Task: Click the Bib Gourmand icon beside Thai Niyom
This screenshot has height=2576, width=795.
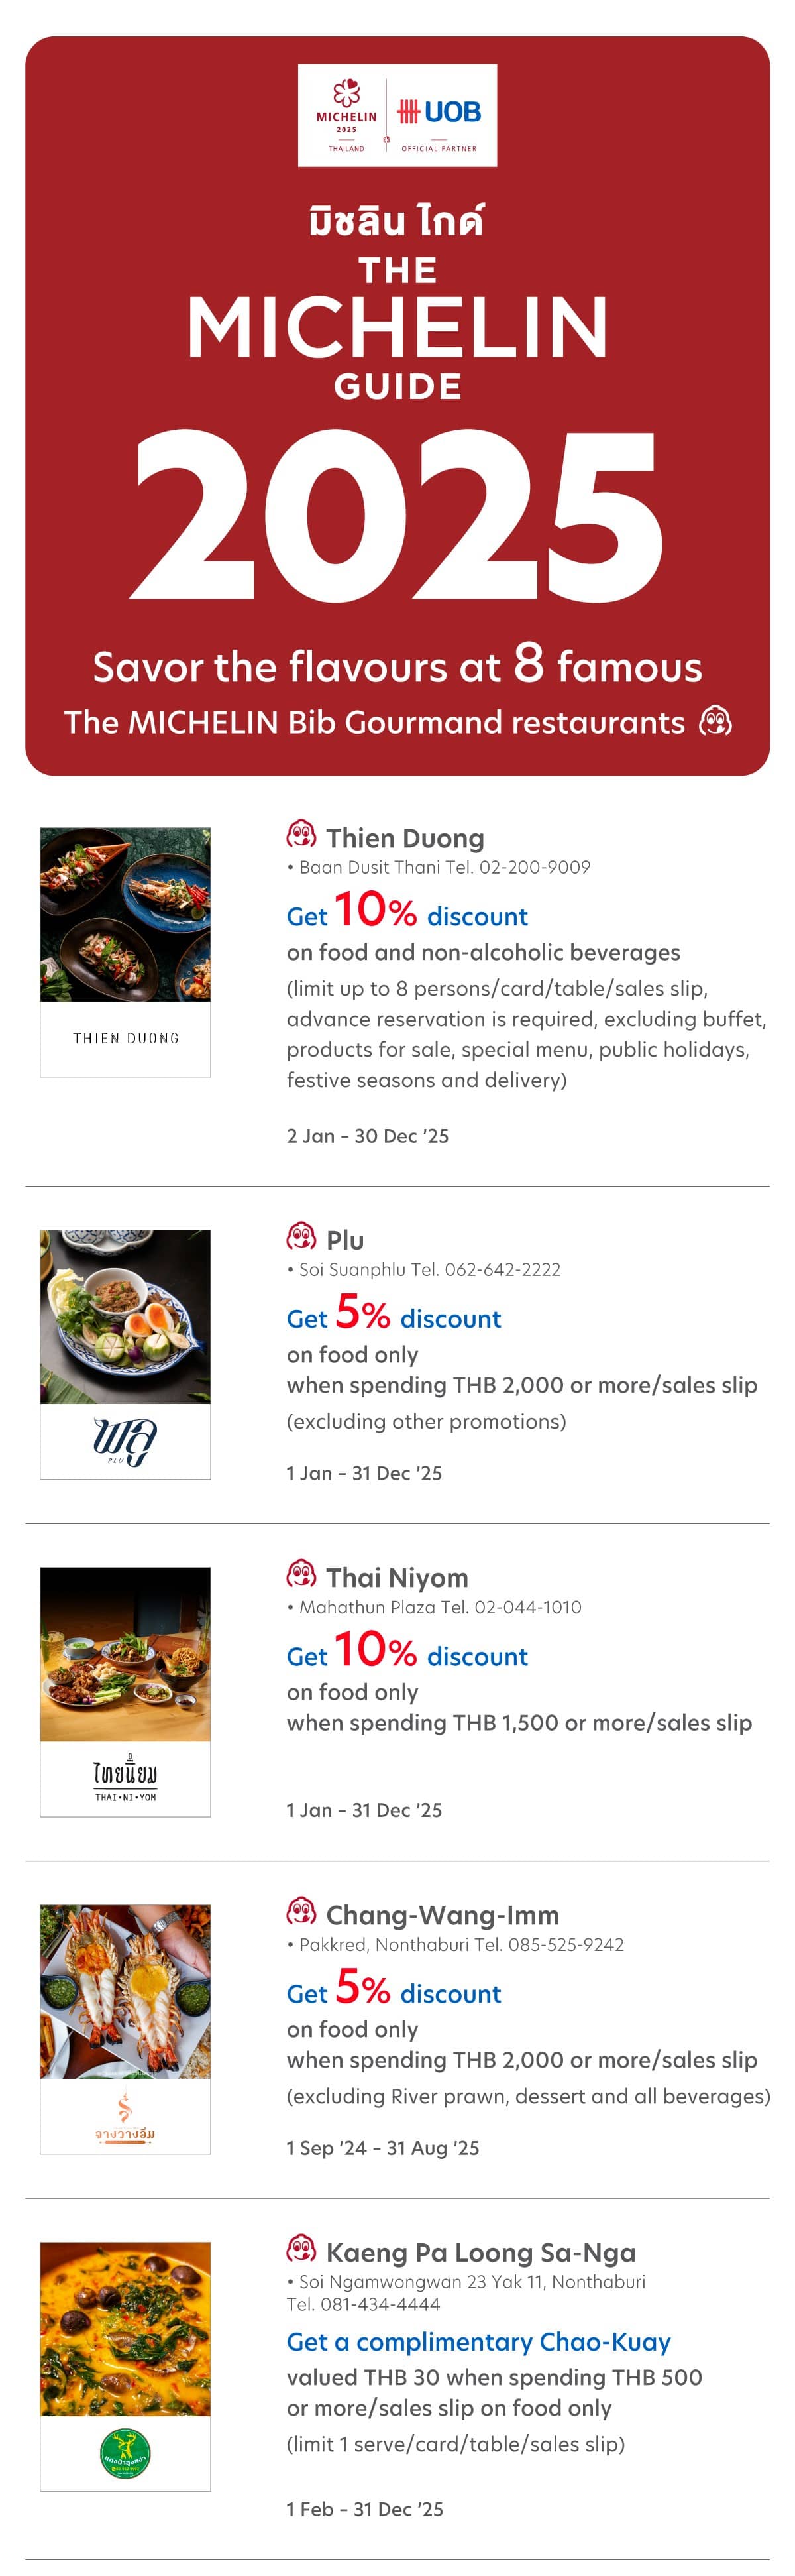Action: (301, 1574)
